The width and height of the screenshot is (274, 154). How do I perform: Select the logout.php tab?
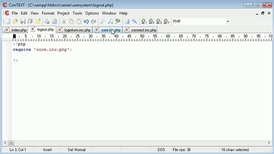tap(42, 30)
